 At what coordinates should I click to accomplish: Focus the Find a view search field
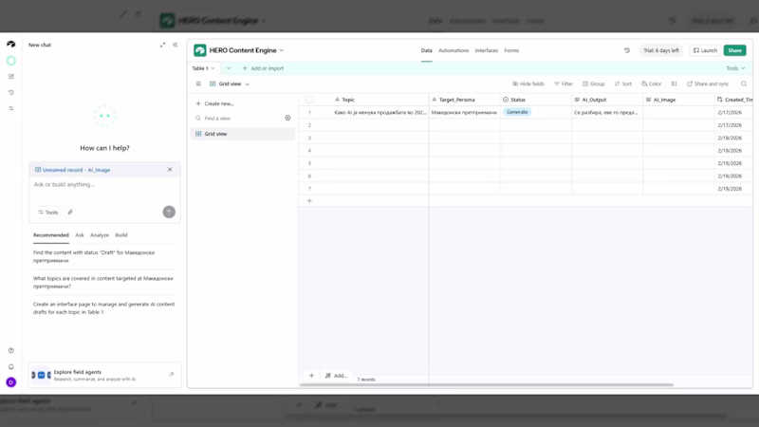pyautogui.click(x=237, y=118)
